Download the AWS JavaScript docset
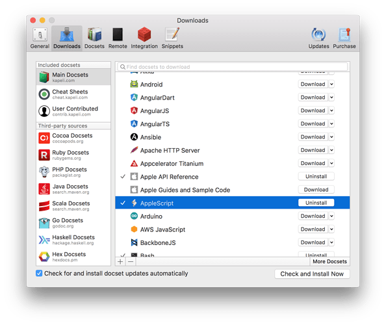 (313, 229)
